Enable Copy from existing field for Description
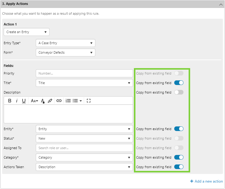Screen dimensions: 225x189 (179, 92)
